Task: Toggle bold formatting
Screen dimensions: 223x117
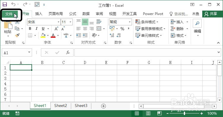Action: pos(30,29)
